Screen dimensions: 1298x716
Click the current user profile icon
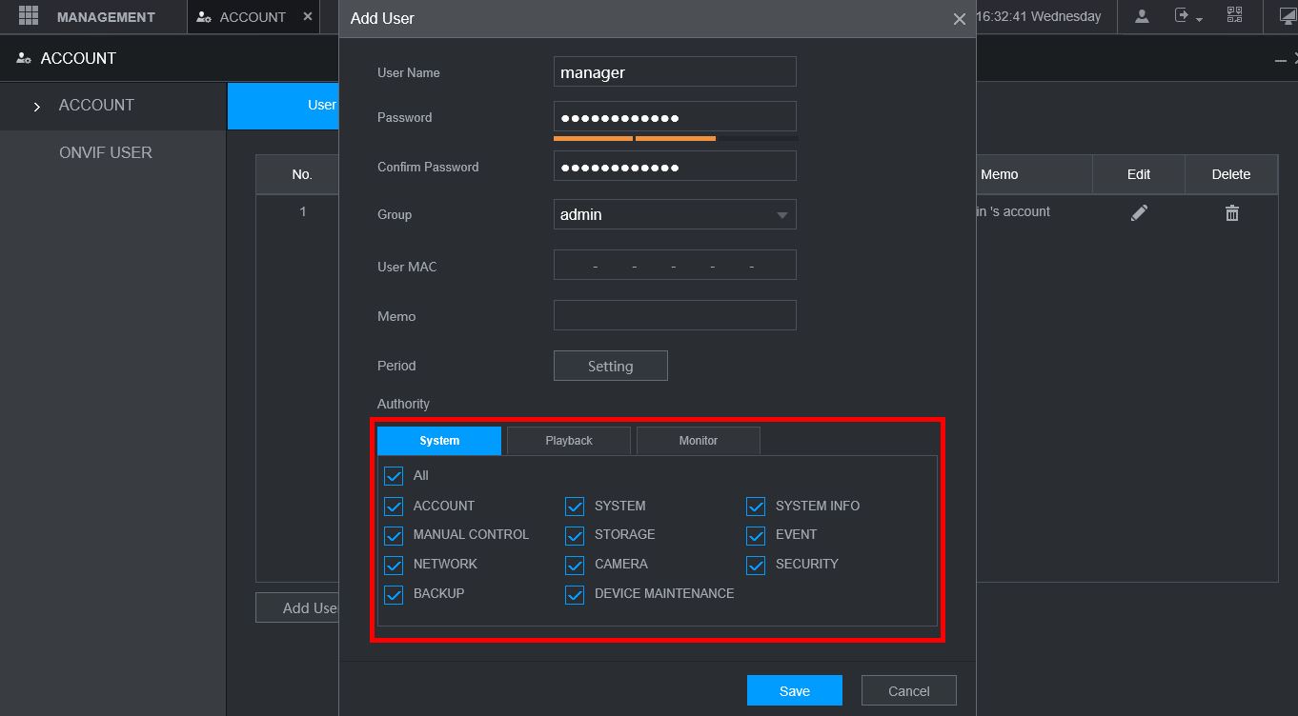[x=1142, y=16]
